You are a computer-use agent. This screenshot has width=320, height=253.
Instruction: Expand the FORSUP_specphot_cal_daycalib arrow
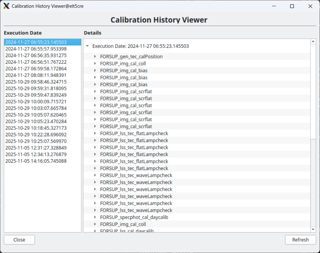click(95, 217)
